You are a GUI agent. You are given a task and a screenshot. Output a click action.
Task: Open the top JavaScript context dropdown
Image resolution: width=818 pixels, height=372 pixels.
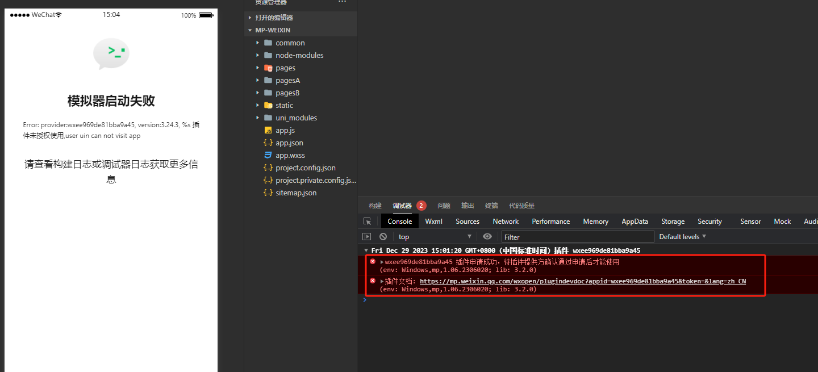pos(435,237)
